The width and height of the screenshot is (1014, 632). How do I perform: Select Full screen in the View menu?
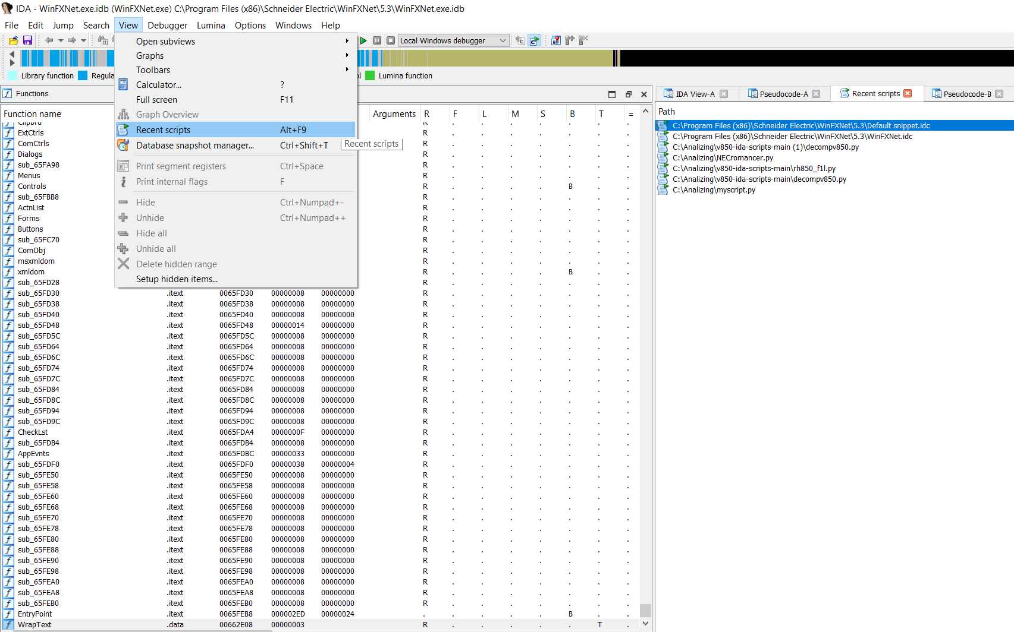236,99
